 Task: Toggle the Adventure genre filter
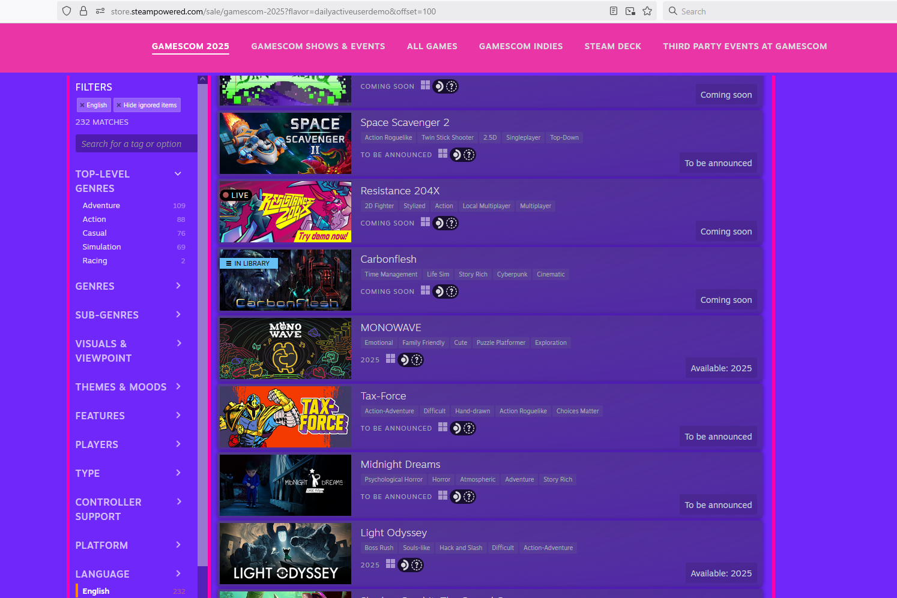[x=101, y=206]
